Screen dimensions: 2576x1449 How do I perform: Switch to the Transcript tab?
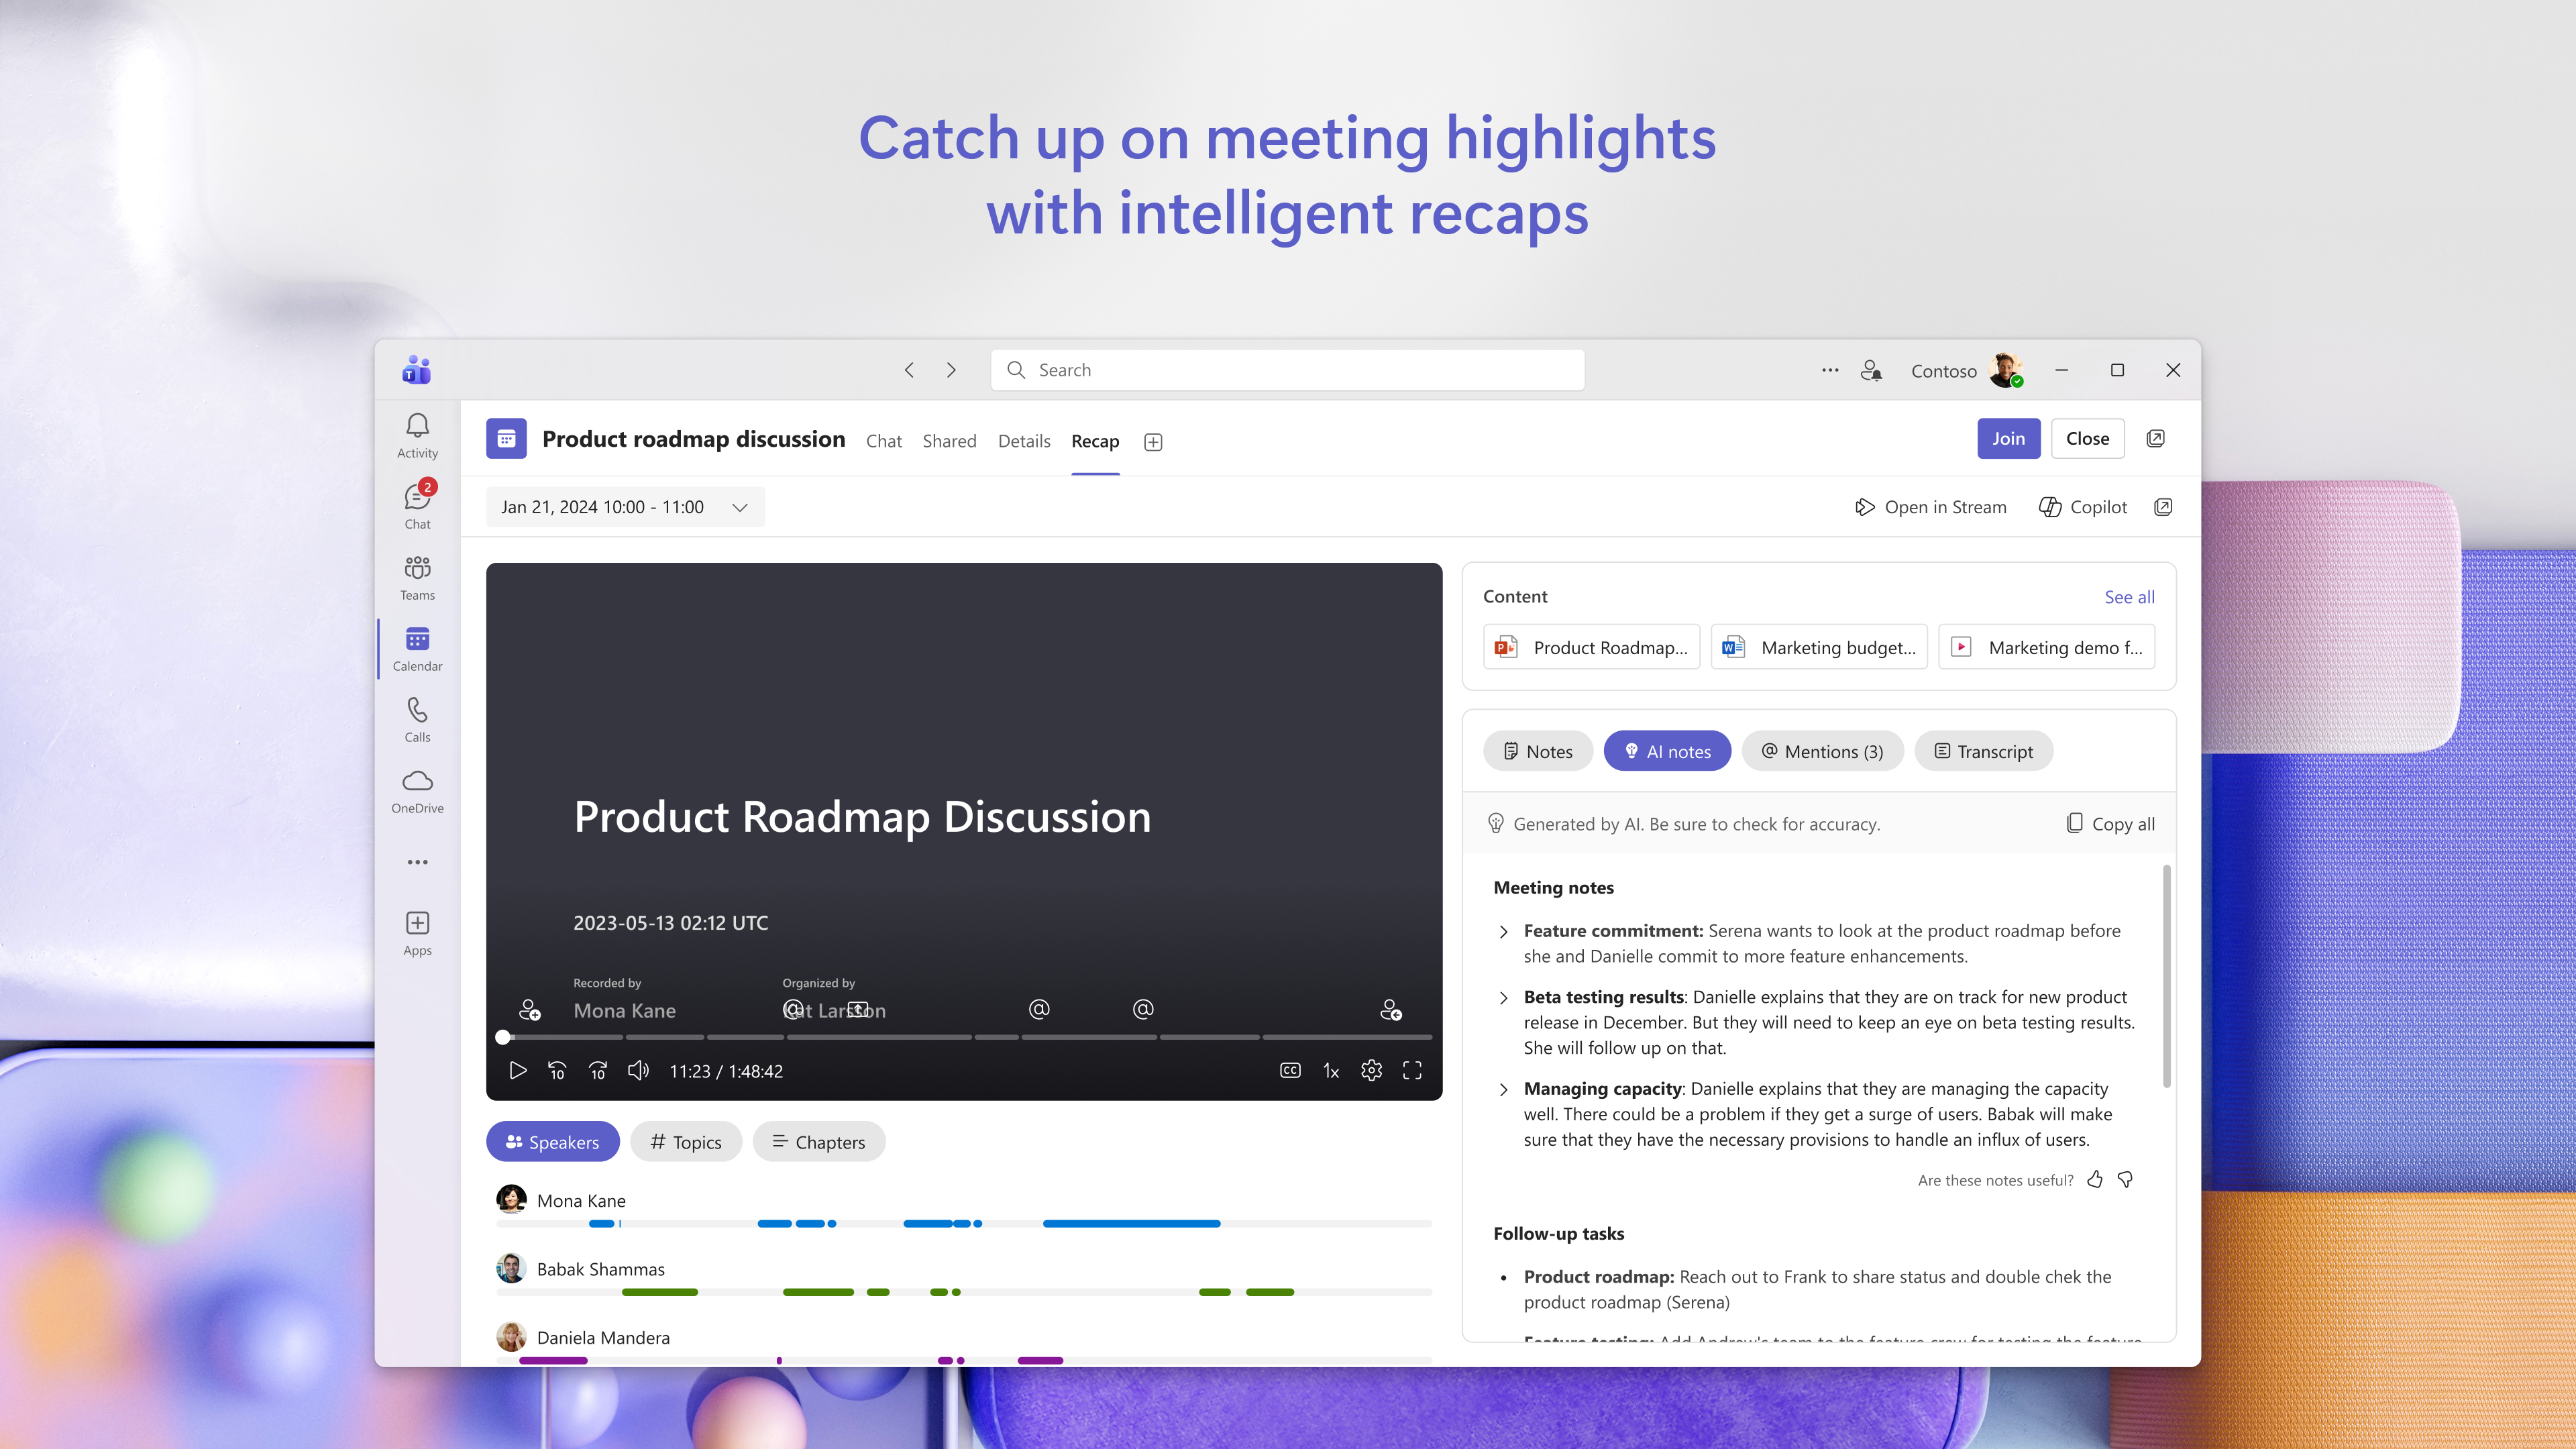(x=1983, y=751)
